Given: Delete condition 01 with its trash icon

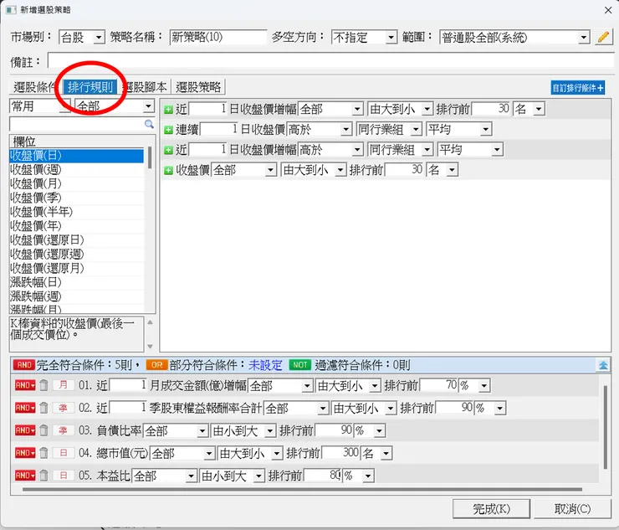Looking at the screenshot, I should point(43,385).
